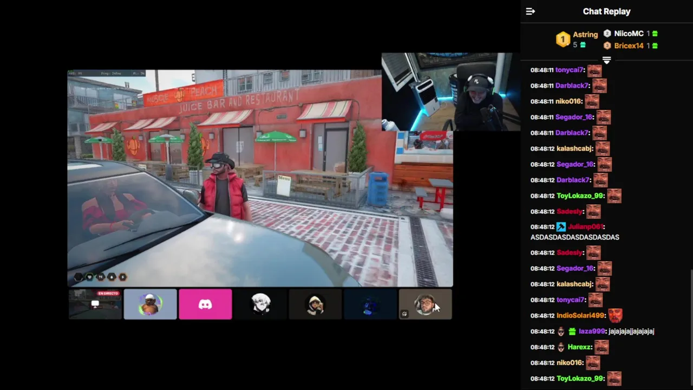
Task: Select the shirtless avatar call tile
Action: (x=151, y=304)
